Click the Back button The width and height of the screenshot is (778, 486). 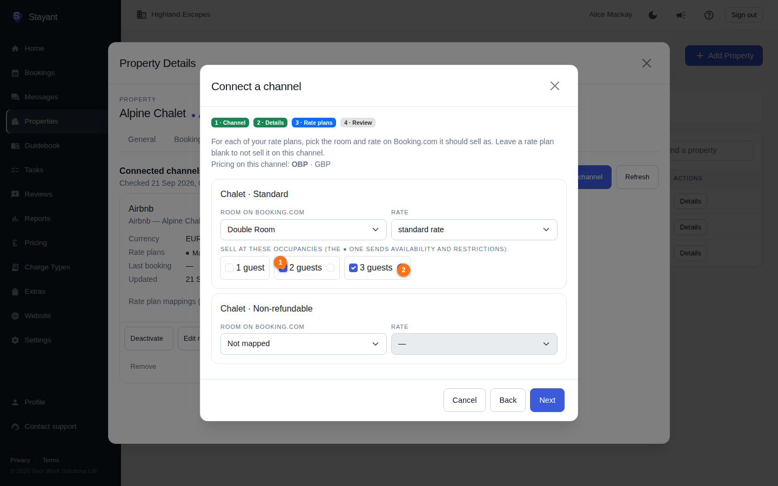click(508, 400)
